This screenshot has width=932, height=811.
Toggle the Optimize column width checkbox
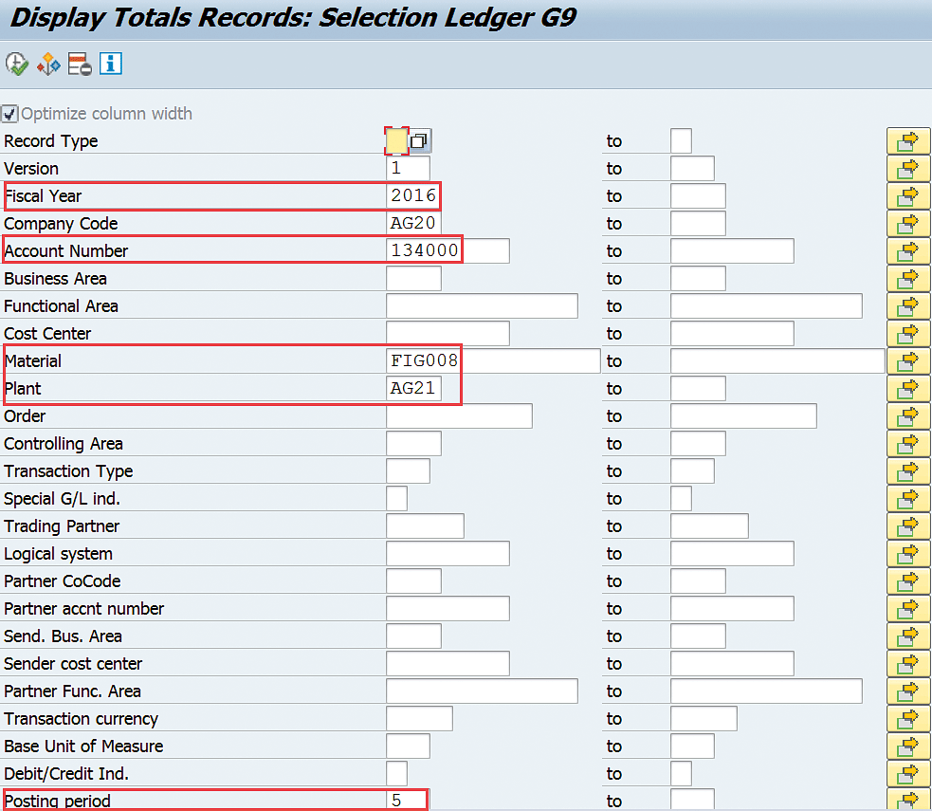coord(9,114)
